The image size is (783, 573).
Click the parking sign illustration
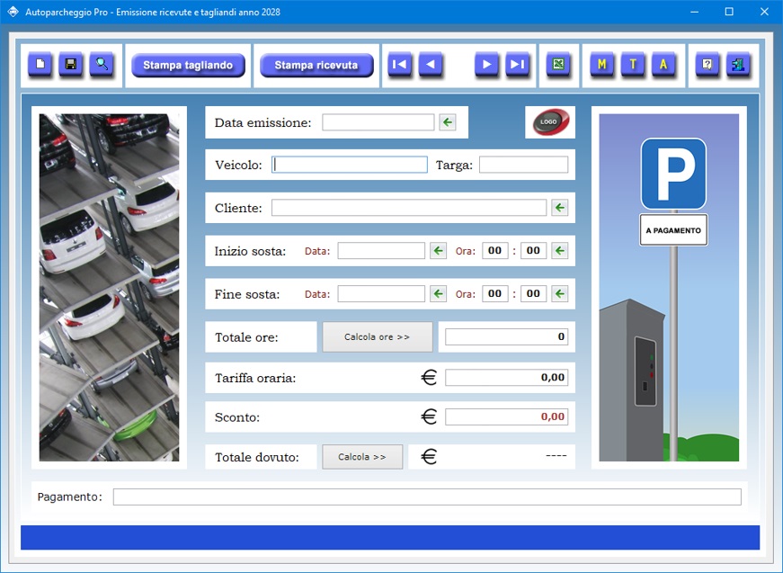669,287
